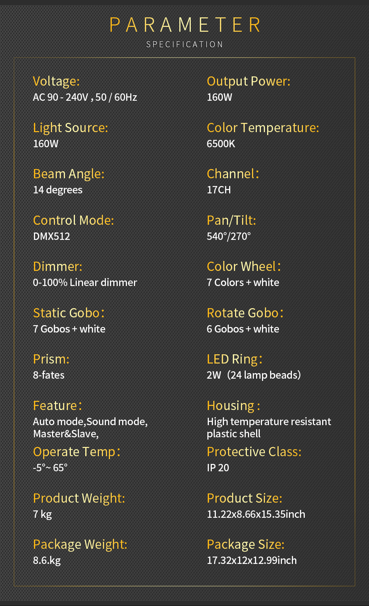Viewport: 369px width, 606px height.
Task: Select the LED Ring label
Action: (x=234, y=359)
